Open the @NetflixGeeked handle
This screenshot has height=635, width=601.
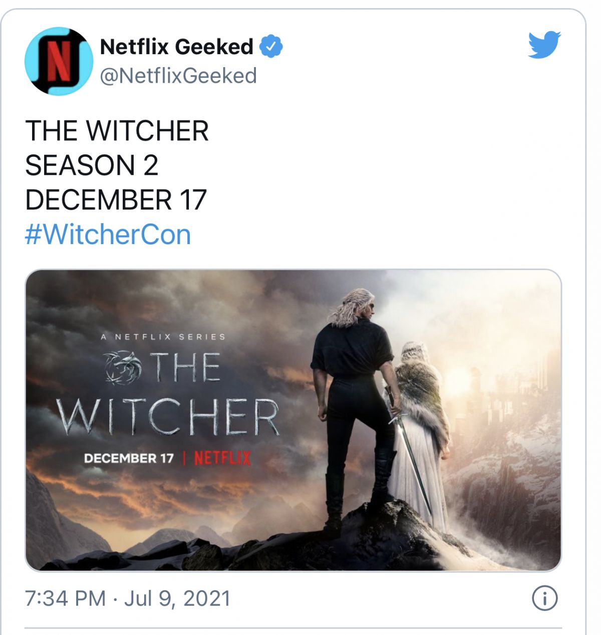(178, 76)
